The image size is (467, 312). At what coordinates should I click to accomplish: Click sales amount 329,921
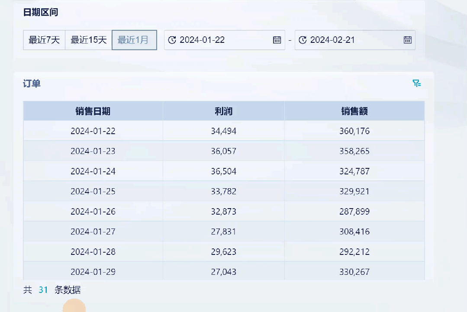[x=354, y=191]
